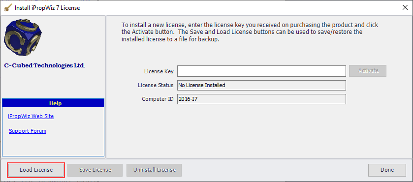
Task: Click inside the License Key input field
Action: tap(261, 71)
